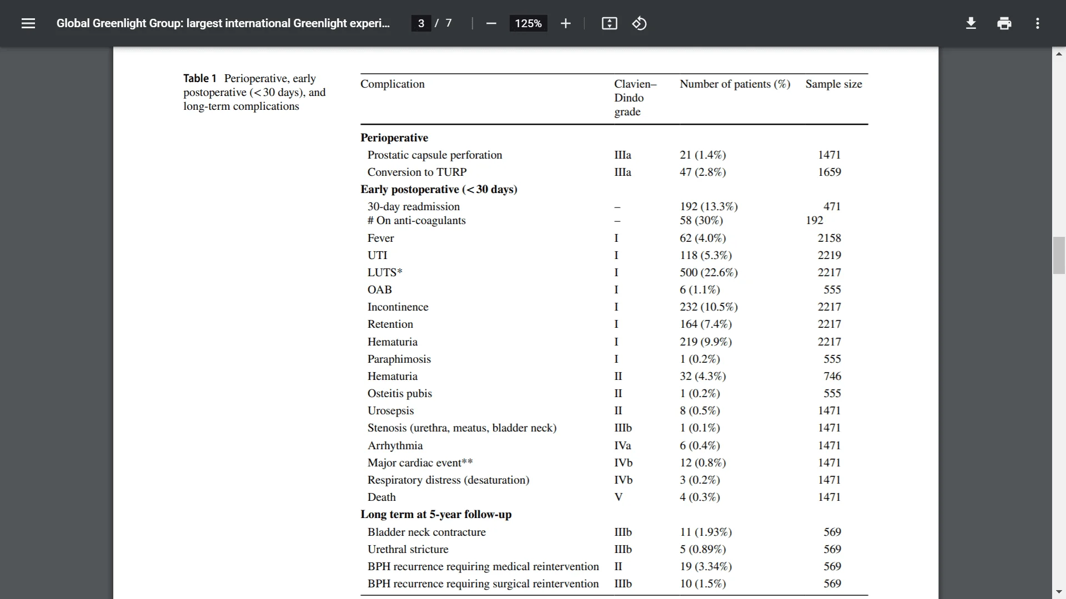1066x599 pixels.
Task: Click the 'LUTS*' row label
Action: coord(385,272)
